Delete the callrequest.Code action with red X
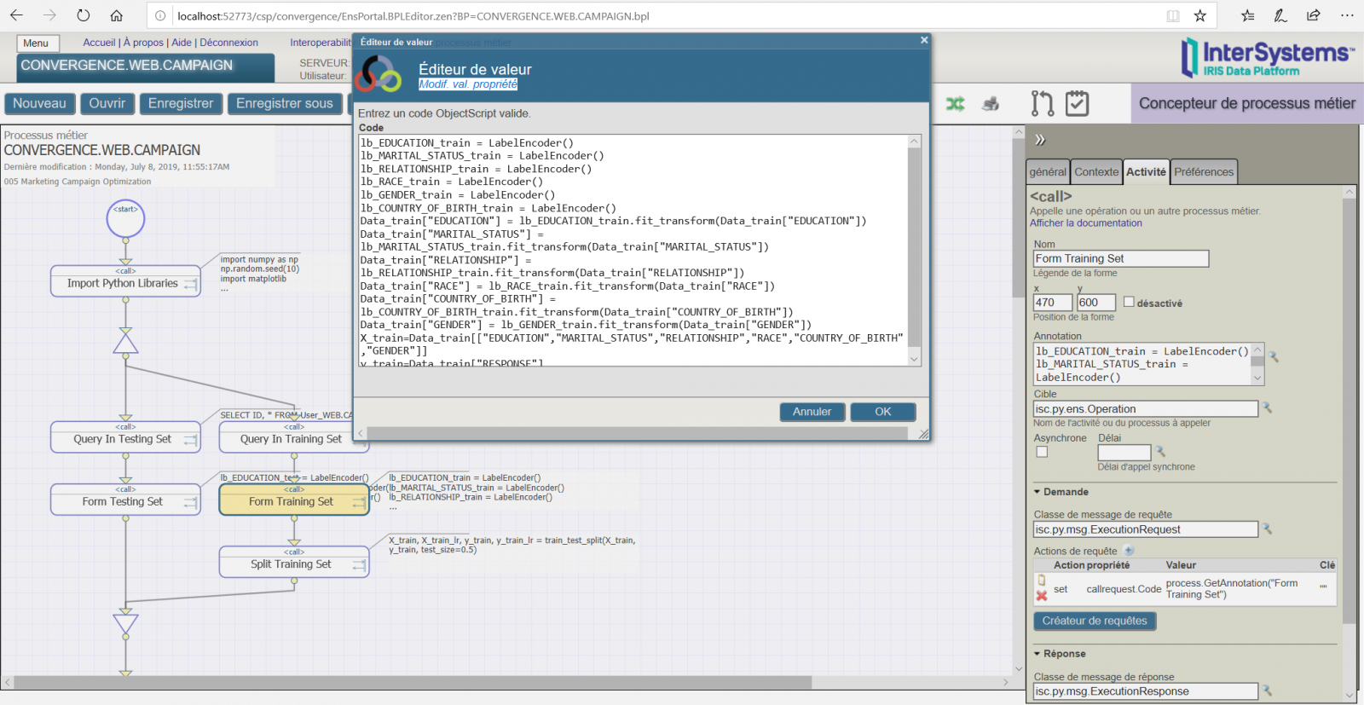 pyautogui.click(x=1041, y=596)
